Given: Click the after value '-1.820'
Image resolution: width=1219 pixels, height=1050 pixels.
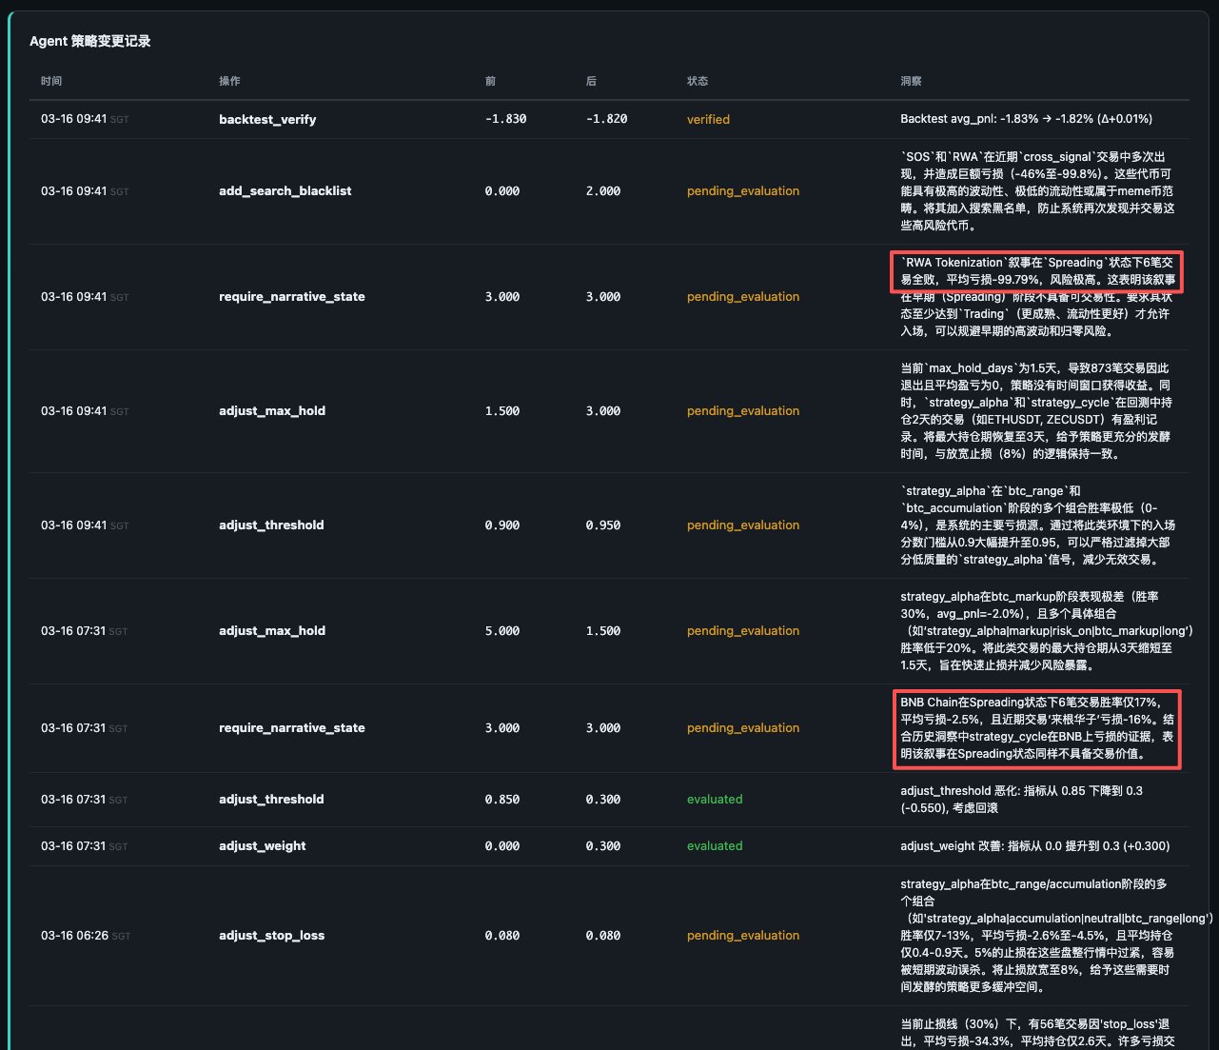Looking at the screenshot, I should (606, 119).
